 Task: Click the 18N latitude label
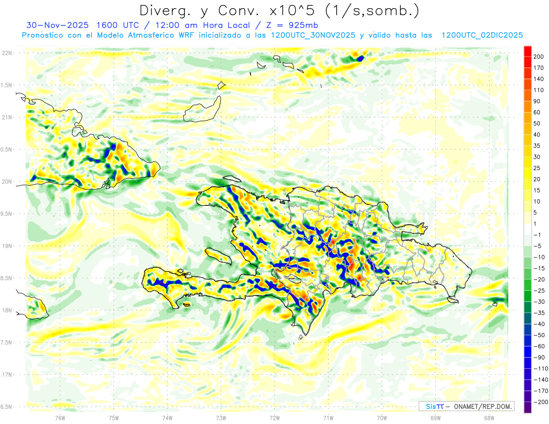pos(6,310)
